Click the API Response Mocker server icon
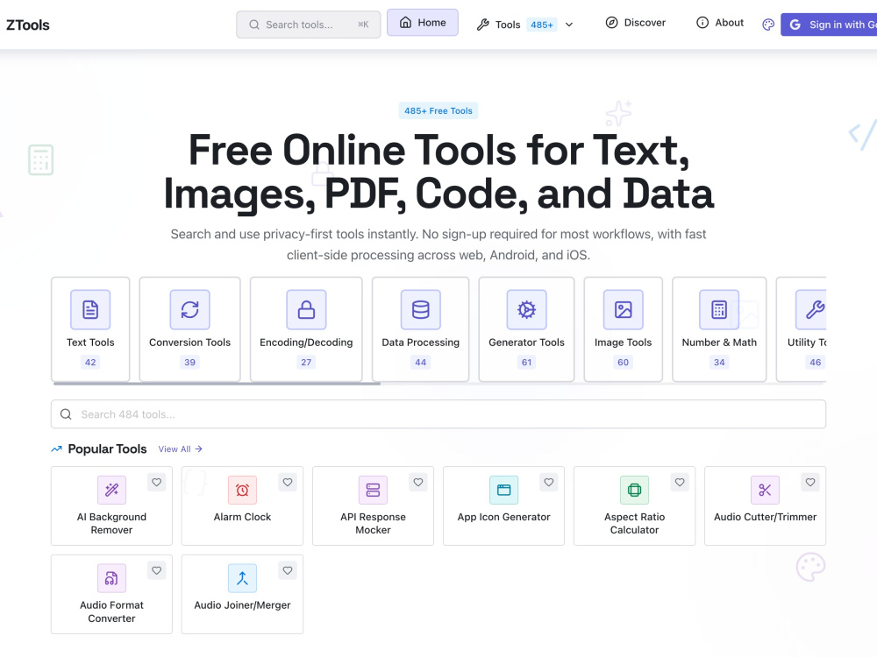This screenshot has width=877, height=657. pyautogui.click(x=373, y=490)
